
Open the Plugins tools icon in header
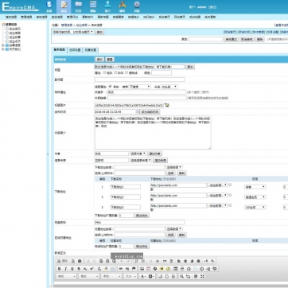(x=123, y=5)
